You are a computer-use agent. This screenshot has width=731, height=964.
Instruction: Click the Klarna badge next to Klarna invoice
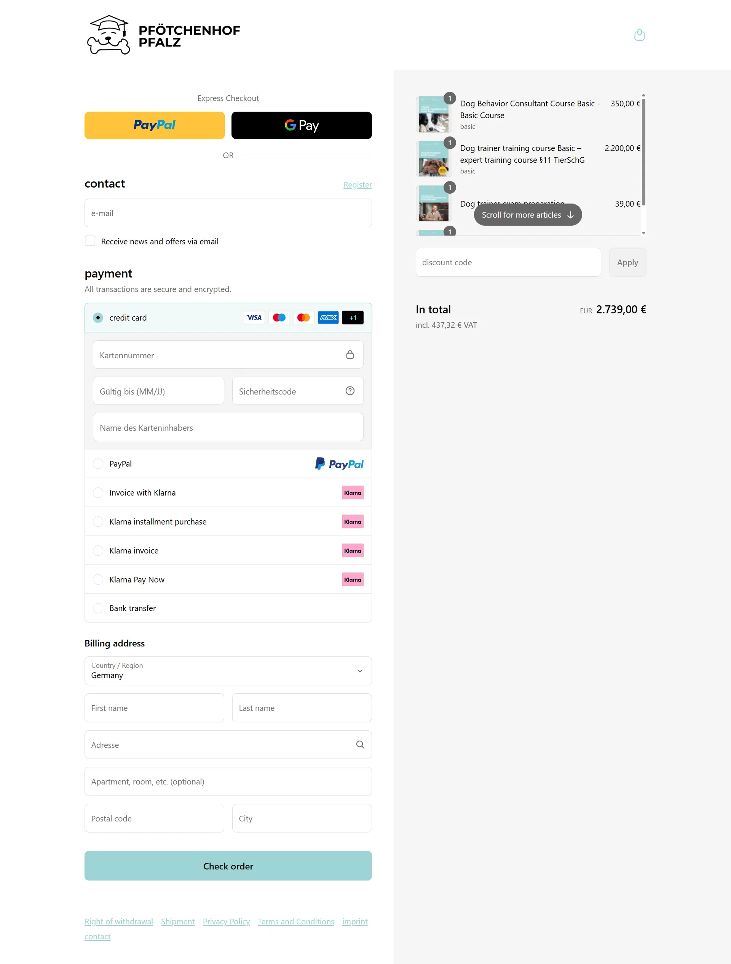pyautogui.click(x=352, y=550)
